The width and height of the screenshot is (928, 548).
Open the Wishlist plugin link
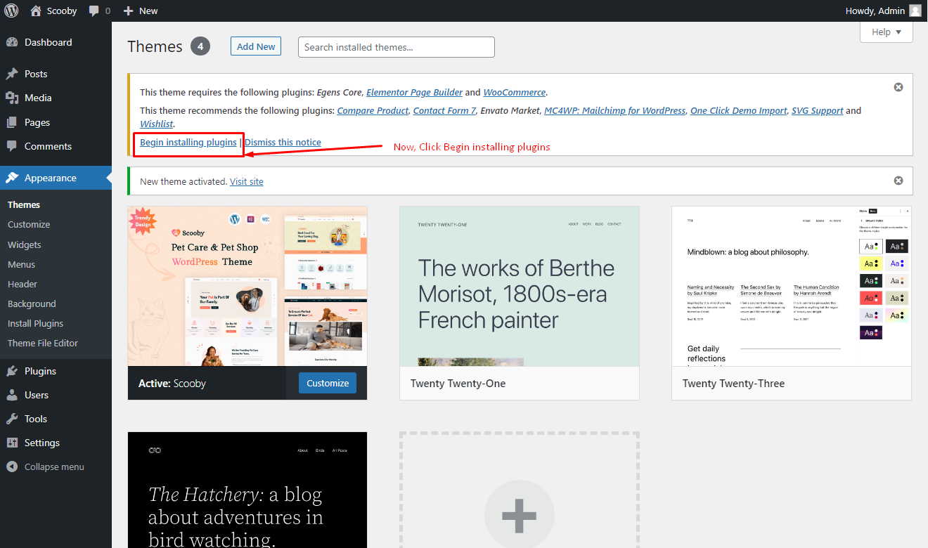[156, 124]
